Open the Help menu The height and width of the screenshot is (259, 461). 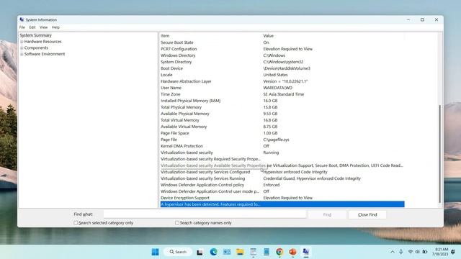(55, 27)
